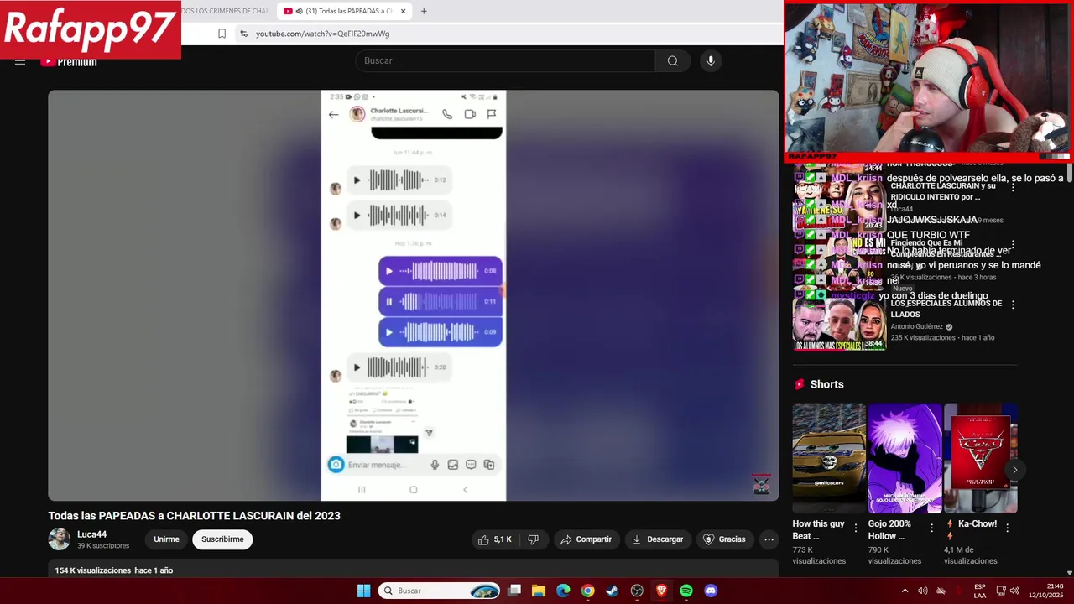Click the address bar URL youtube.com/watch
The width and height of the screenshot is (1074, 604).
[x=322, y=34]
